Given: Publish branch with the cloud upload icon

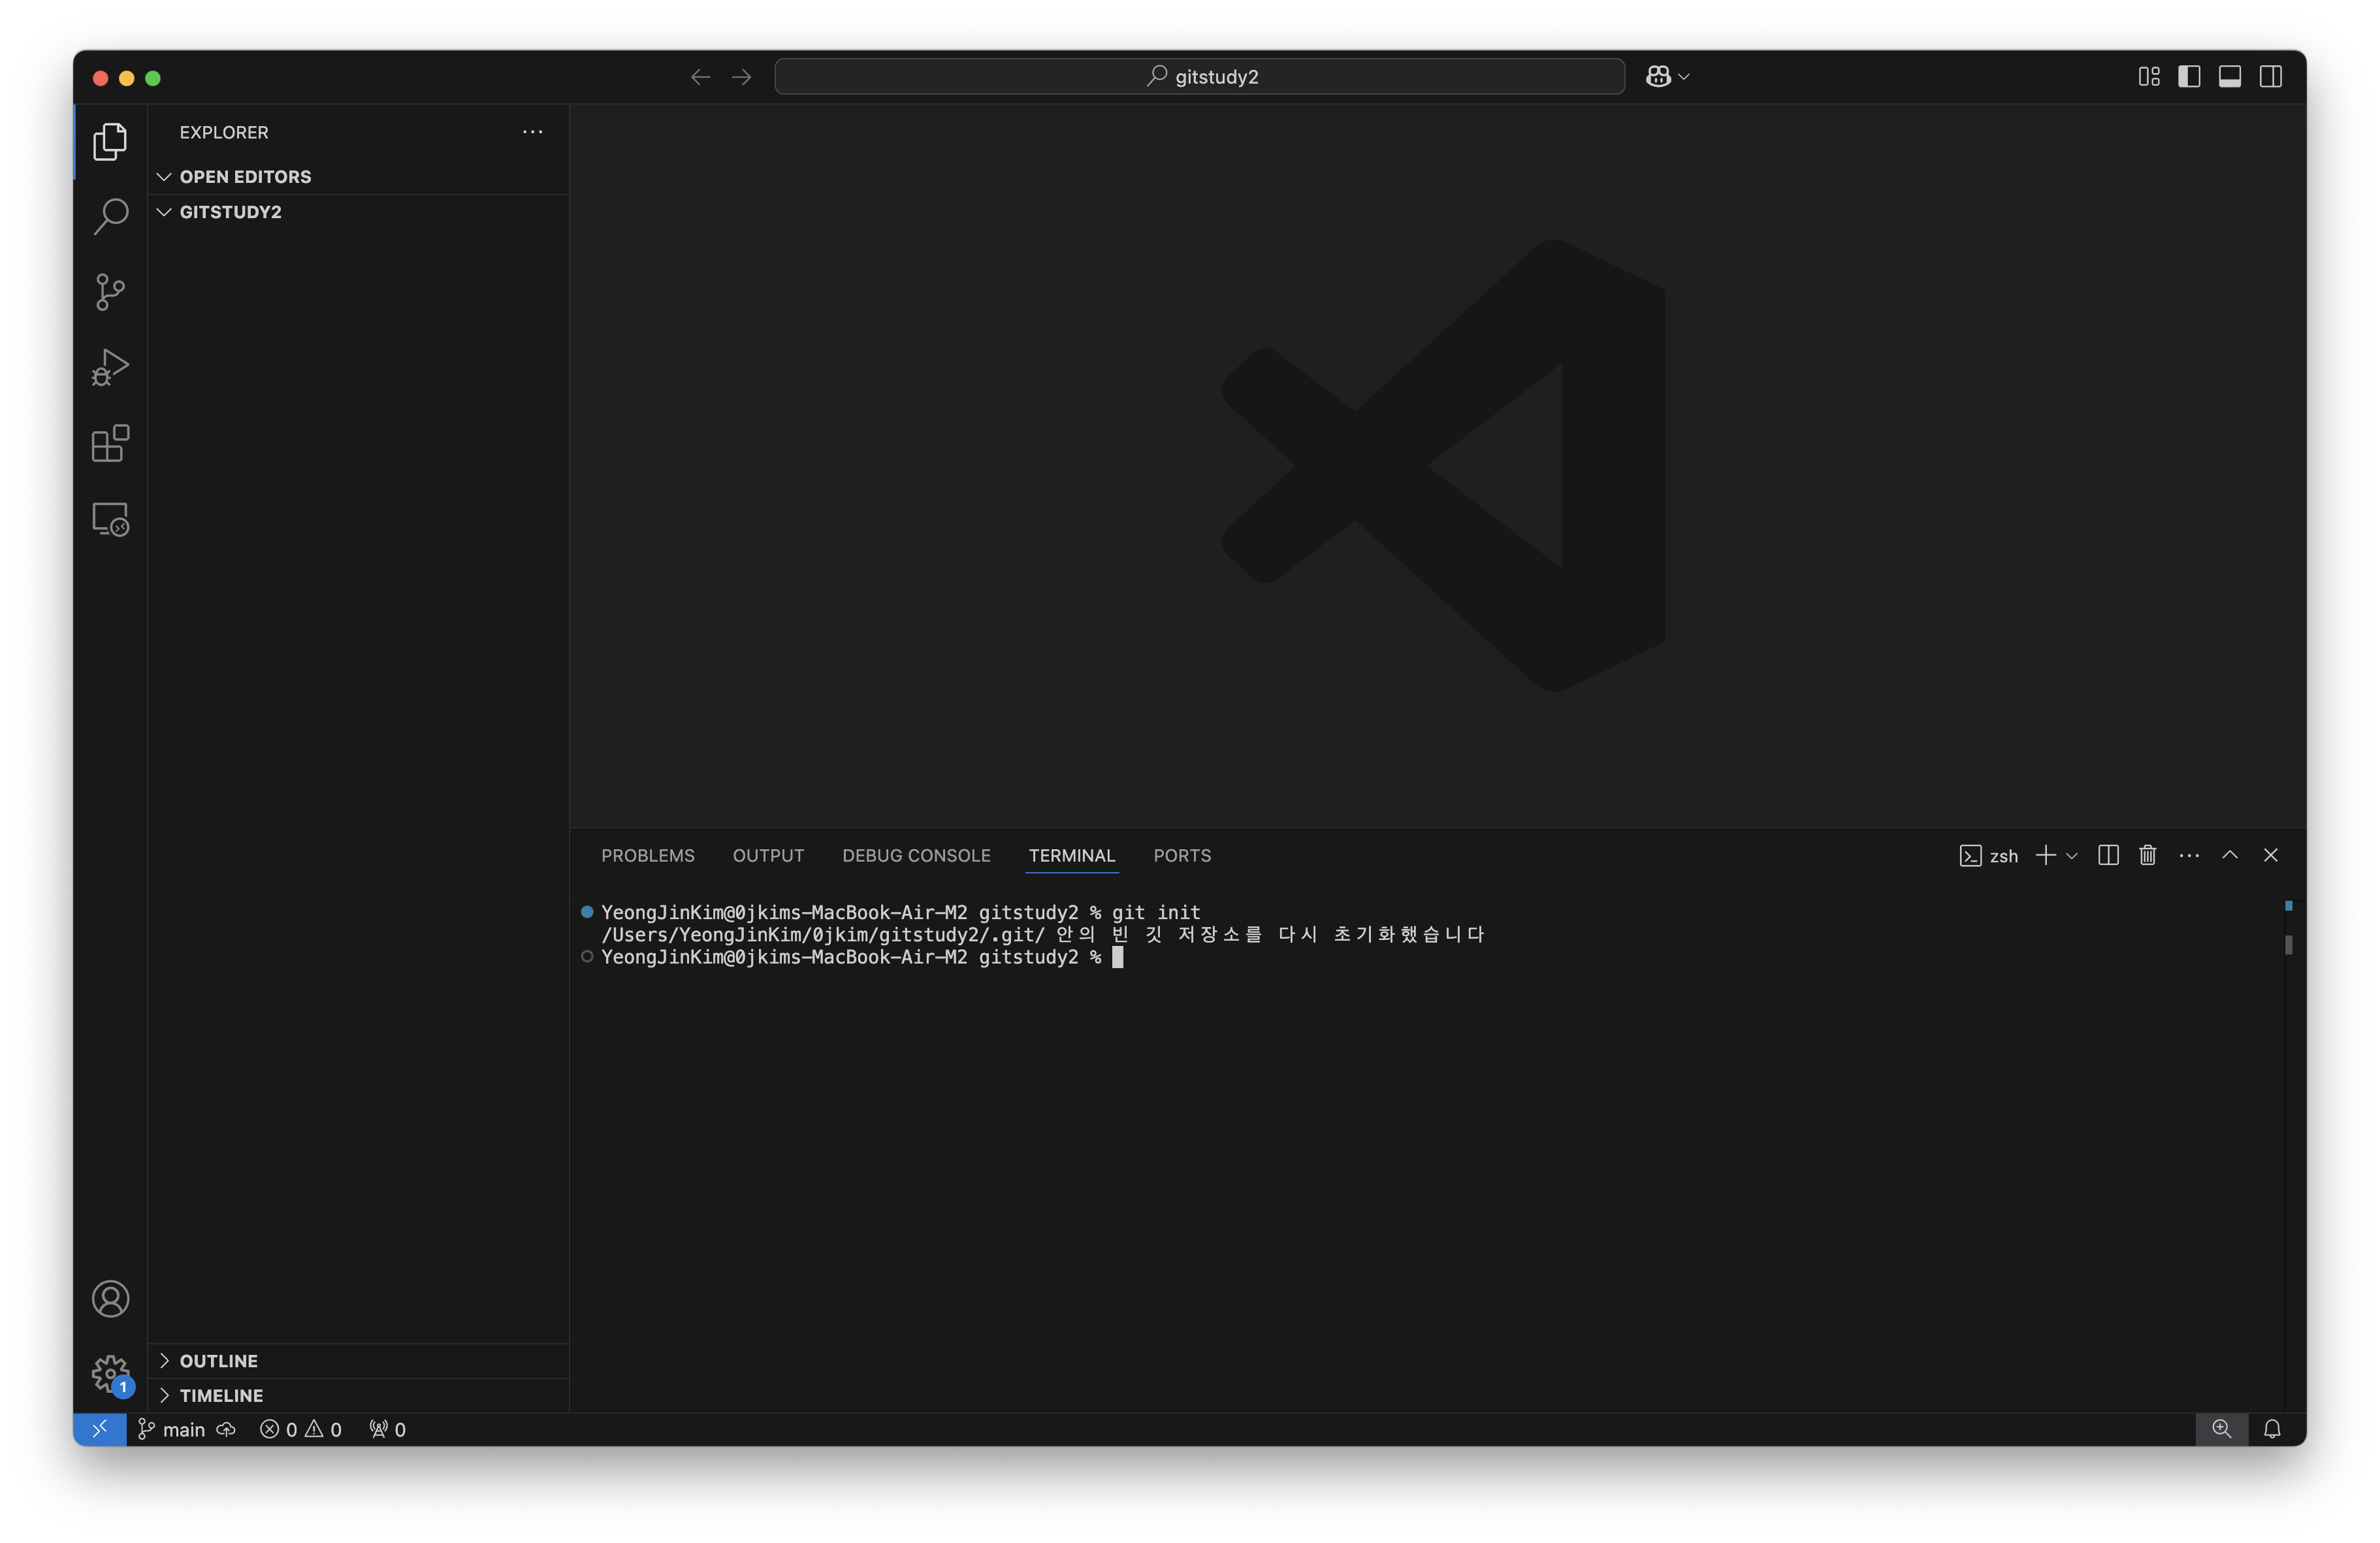Looking at the screenshot, I should [226, 1429].
